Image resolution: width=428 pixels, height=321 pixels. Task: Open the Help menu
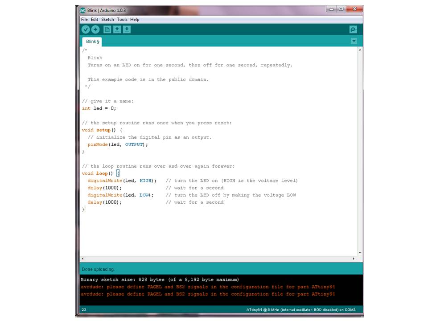[x=135, y=19]
